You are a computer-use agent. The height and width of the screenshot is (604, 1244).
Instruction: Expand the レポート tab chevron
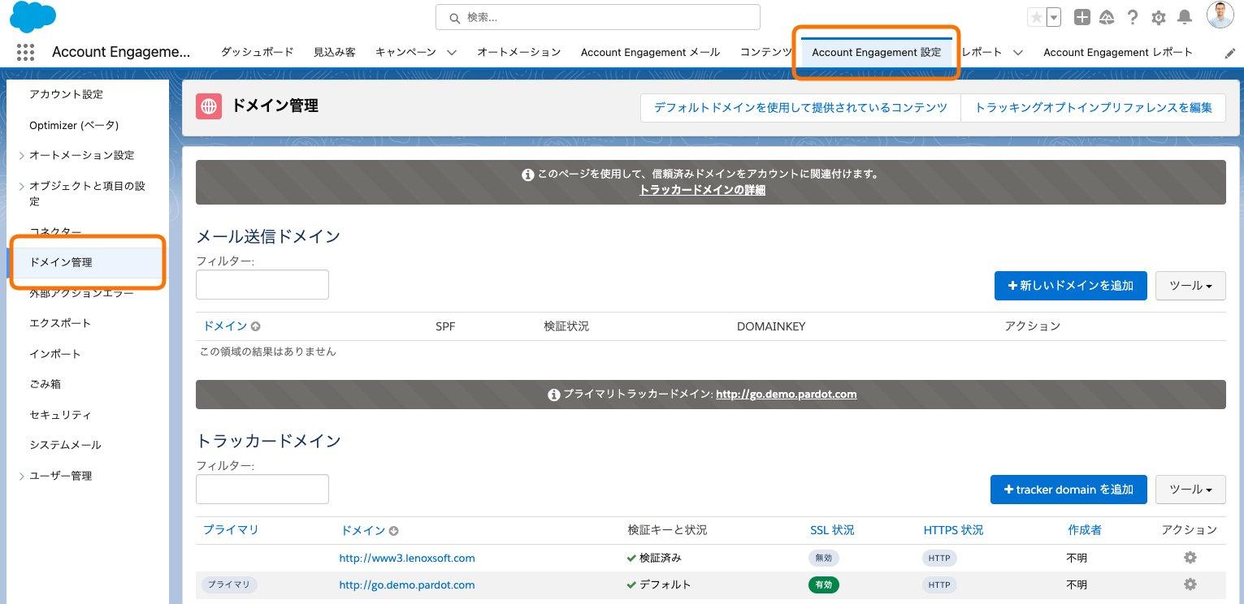1017,52
